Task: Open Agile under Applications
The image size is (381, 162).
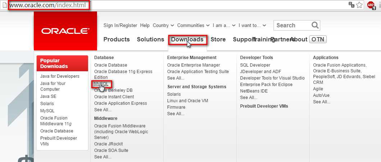Action: click(x=318, y=89)
